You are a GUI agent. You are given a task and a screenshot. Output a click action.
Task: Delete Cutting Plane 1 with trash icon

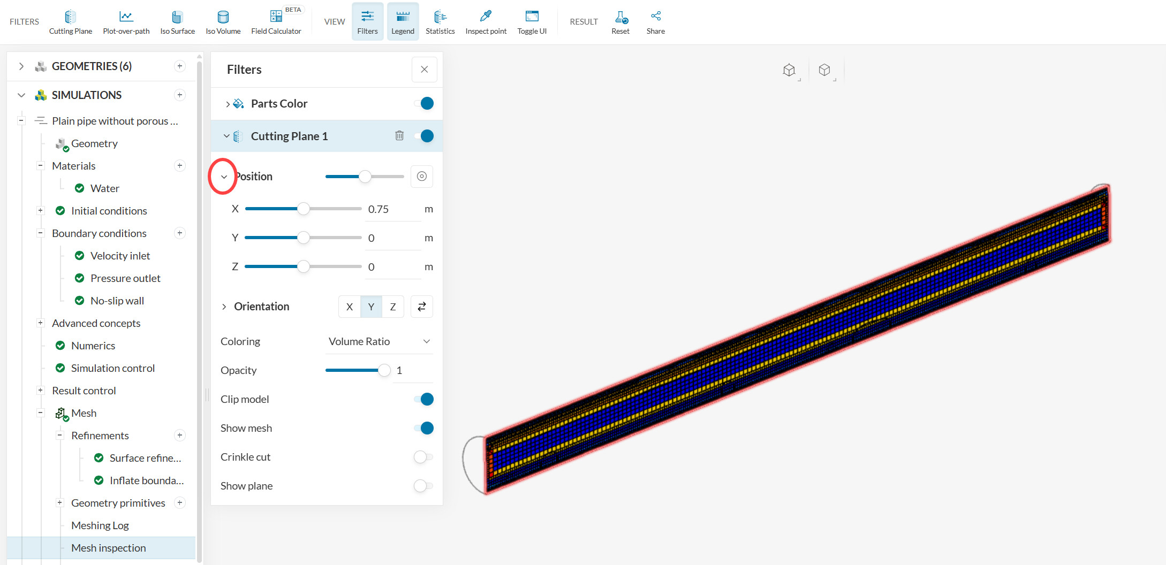click(399, 136)
